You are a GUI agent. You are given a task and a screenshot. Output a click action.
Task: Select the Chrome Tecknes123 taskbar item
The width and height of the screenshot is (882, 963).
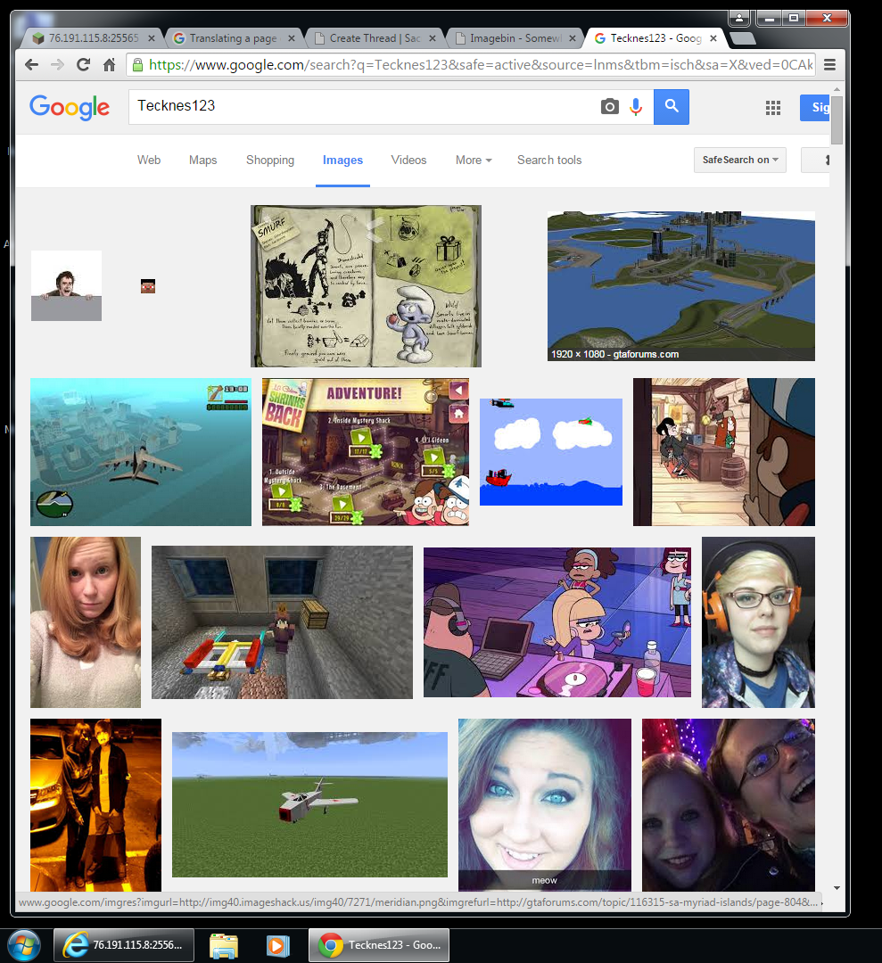click(378, 944)
